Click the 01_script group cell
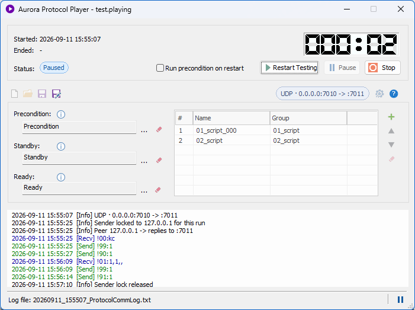The image size is (415, 310). coord(308,130)
